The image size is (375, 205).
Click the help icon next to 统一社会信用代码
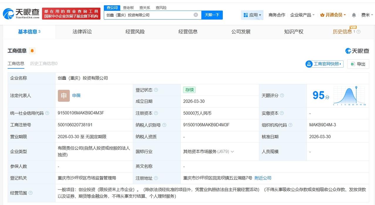tap(48, 113)
